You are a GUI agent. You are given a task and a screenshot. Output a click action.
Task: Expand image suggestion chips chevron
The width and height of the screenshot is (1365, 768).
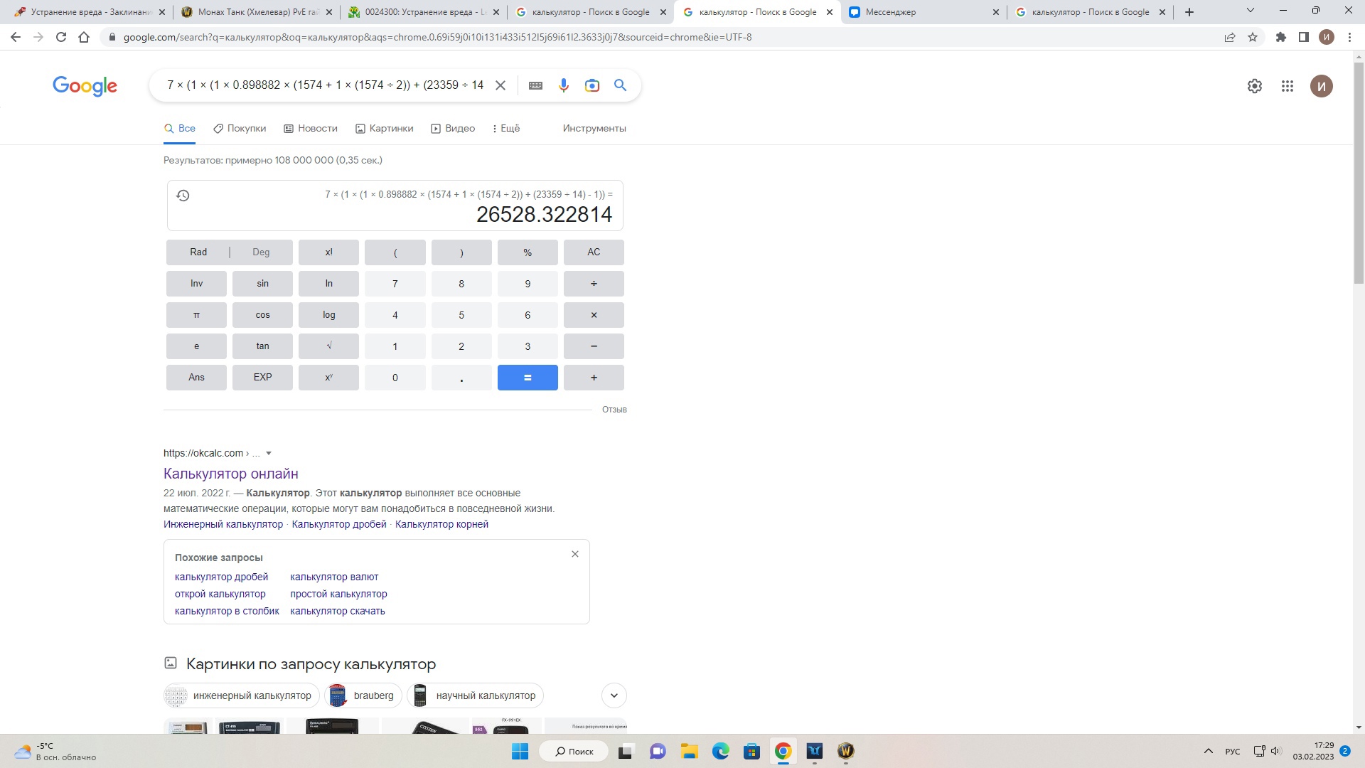[x=614, y=695]
